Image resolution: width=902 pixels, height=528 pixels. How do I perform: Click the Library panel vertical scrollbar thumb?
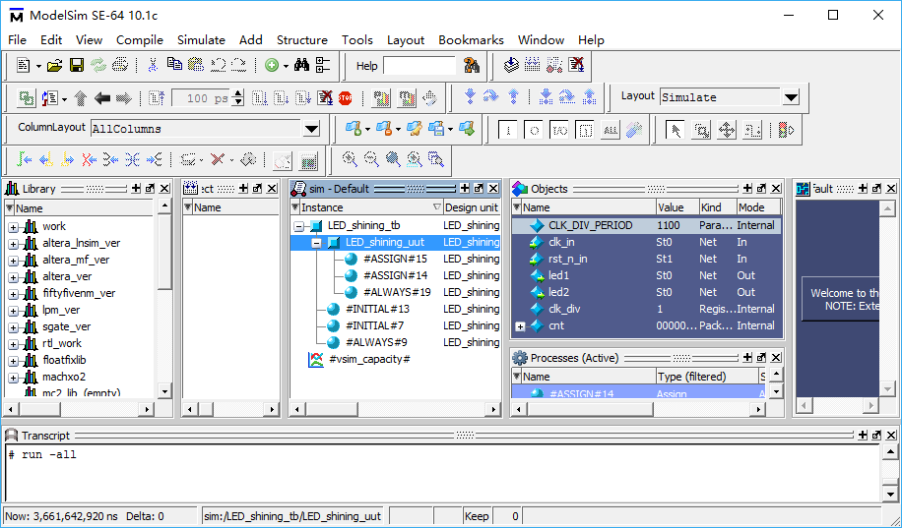[163, 252]
